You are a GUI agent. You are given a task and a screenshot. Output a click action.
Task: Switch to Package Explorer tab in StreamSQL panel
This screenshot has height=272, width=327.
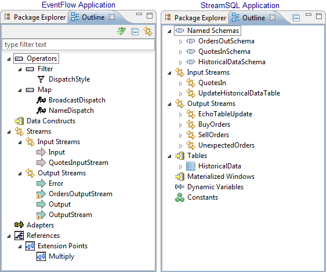pos(195,18)
